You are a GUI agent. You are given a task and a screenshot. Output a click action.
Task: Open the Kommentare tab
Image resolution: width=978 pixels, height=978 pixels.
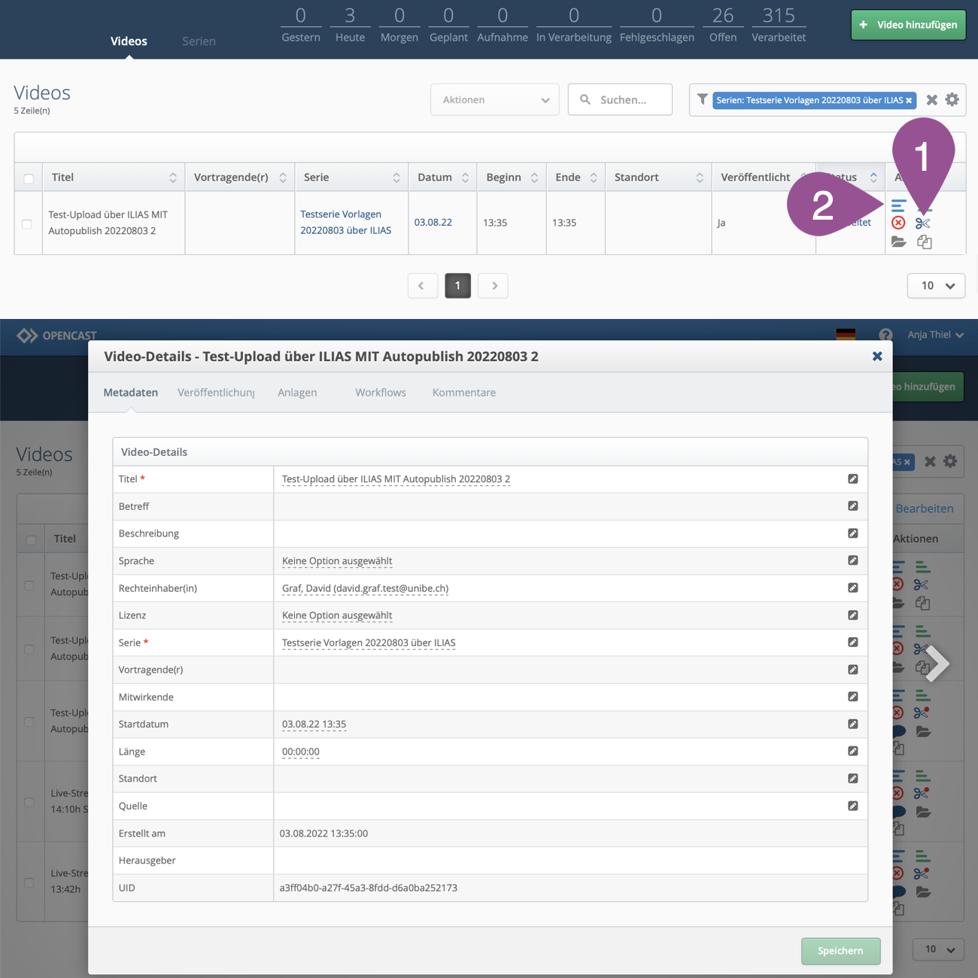pos(463,393)
